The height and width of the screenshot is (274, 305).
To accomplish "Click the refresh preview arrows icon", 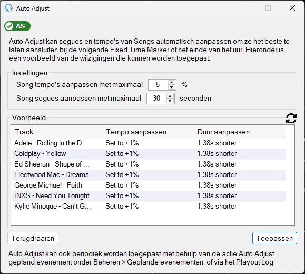I will [291, 119].
